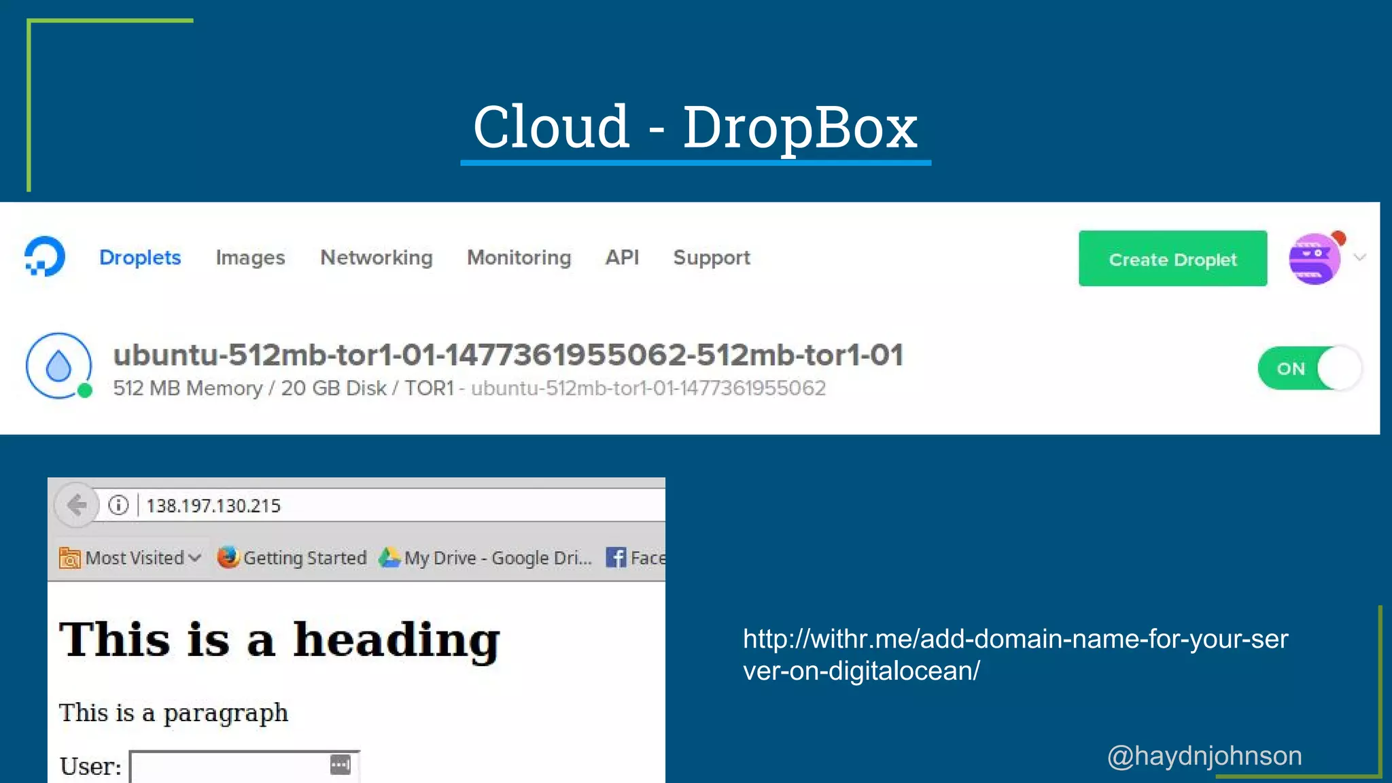1392x783 pixels.
Task: Click the Create Droplet button
Action: [x=1172, y=258]
